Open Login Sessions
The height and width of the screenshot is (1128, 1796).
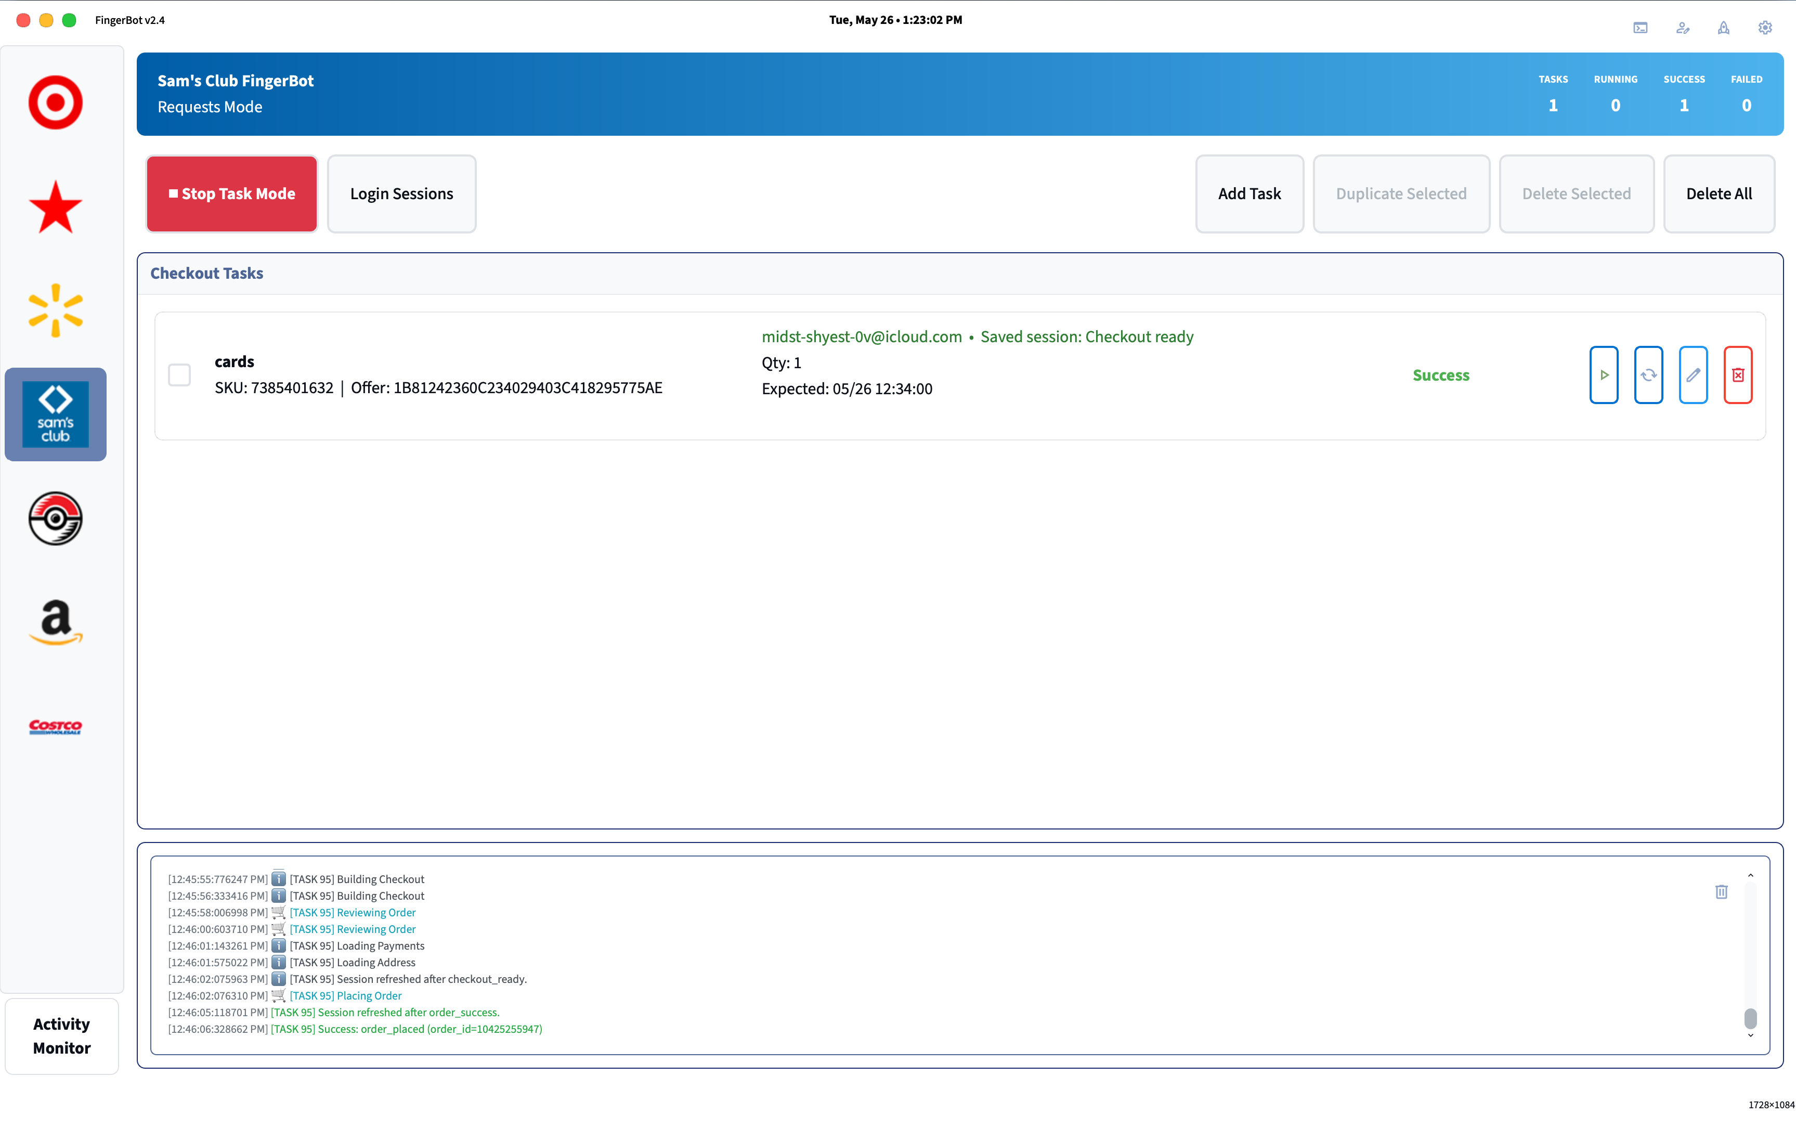401,194
